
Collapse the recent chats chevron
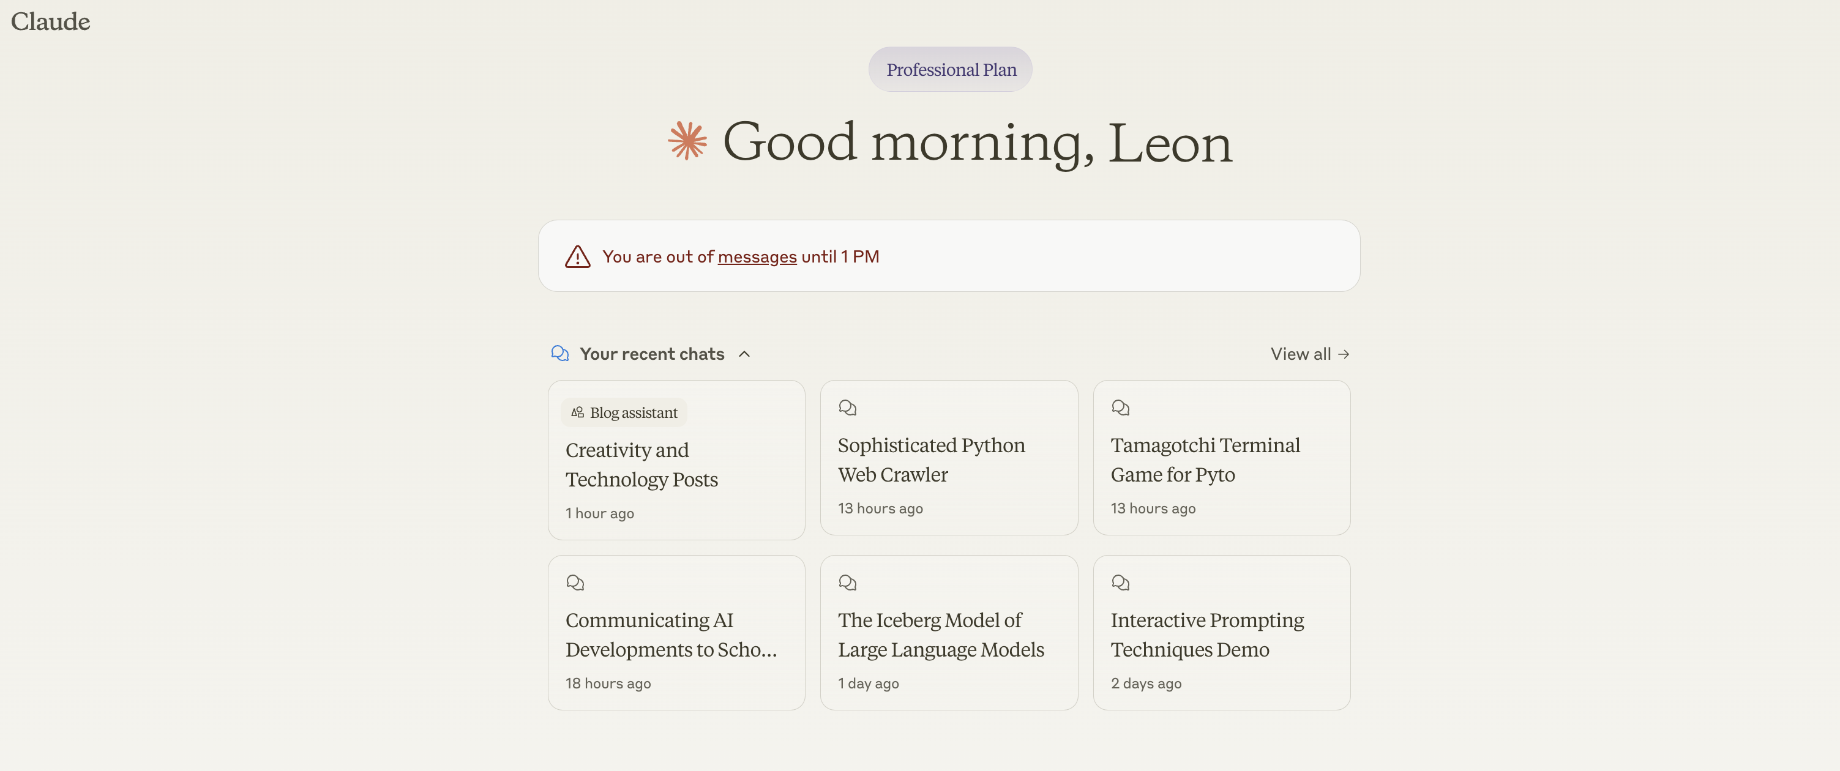point(744,354)
